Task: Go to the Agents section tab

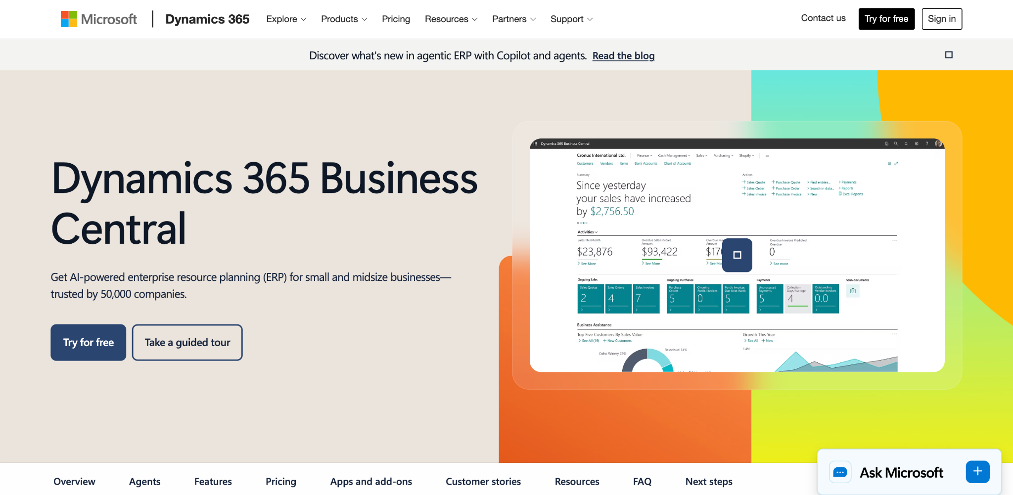Action: coord(144,482)
